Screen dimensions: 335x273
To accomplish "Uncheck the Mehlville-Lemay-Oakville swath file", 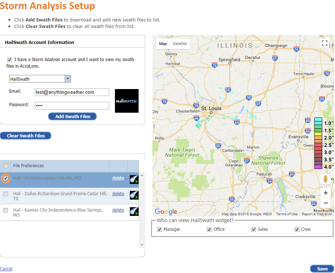I will 5,178.
